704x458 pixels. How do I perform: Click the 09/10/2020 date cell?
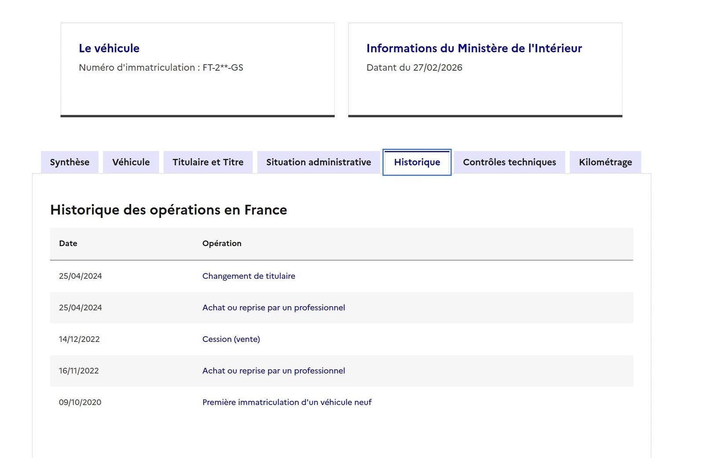(x=80, y=402)
